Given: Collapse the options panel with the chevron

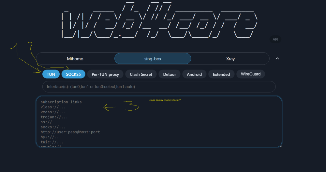Looking at the screenshot, I should tap(277, 59).
